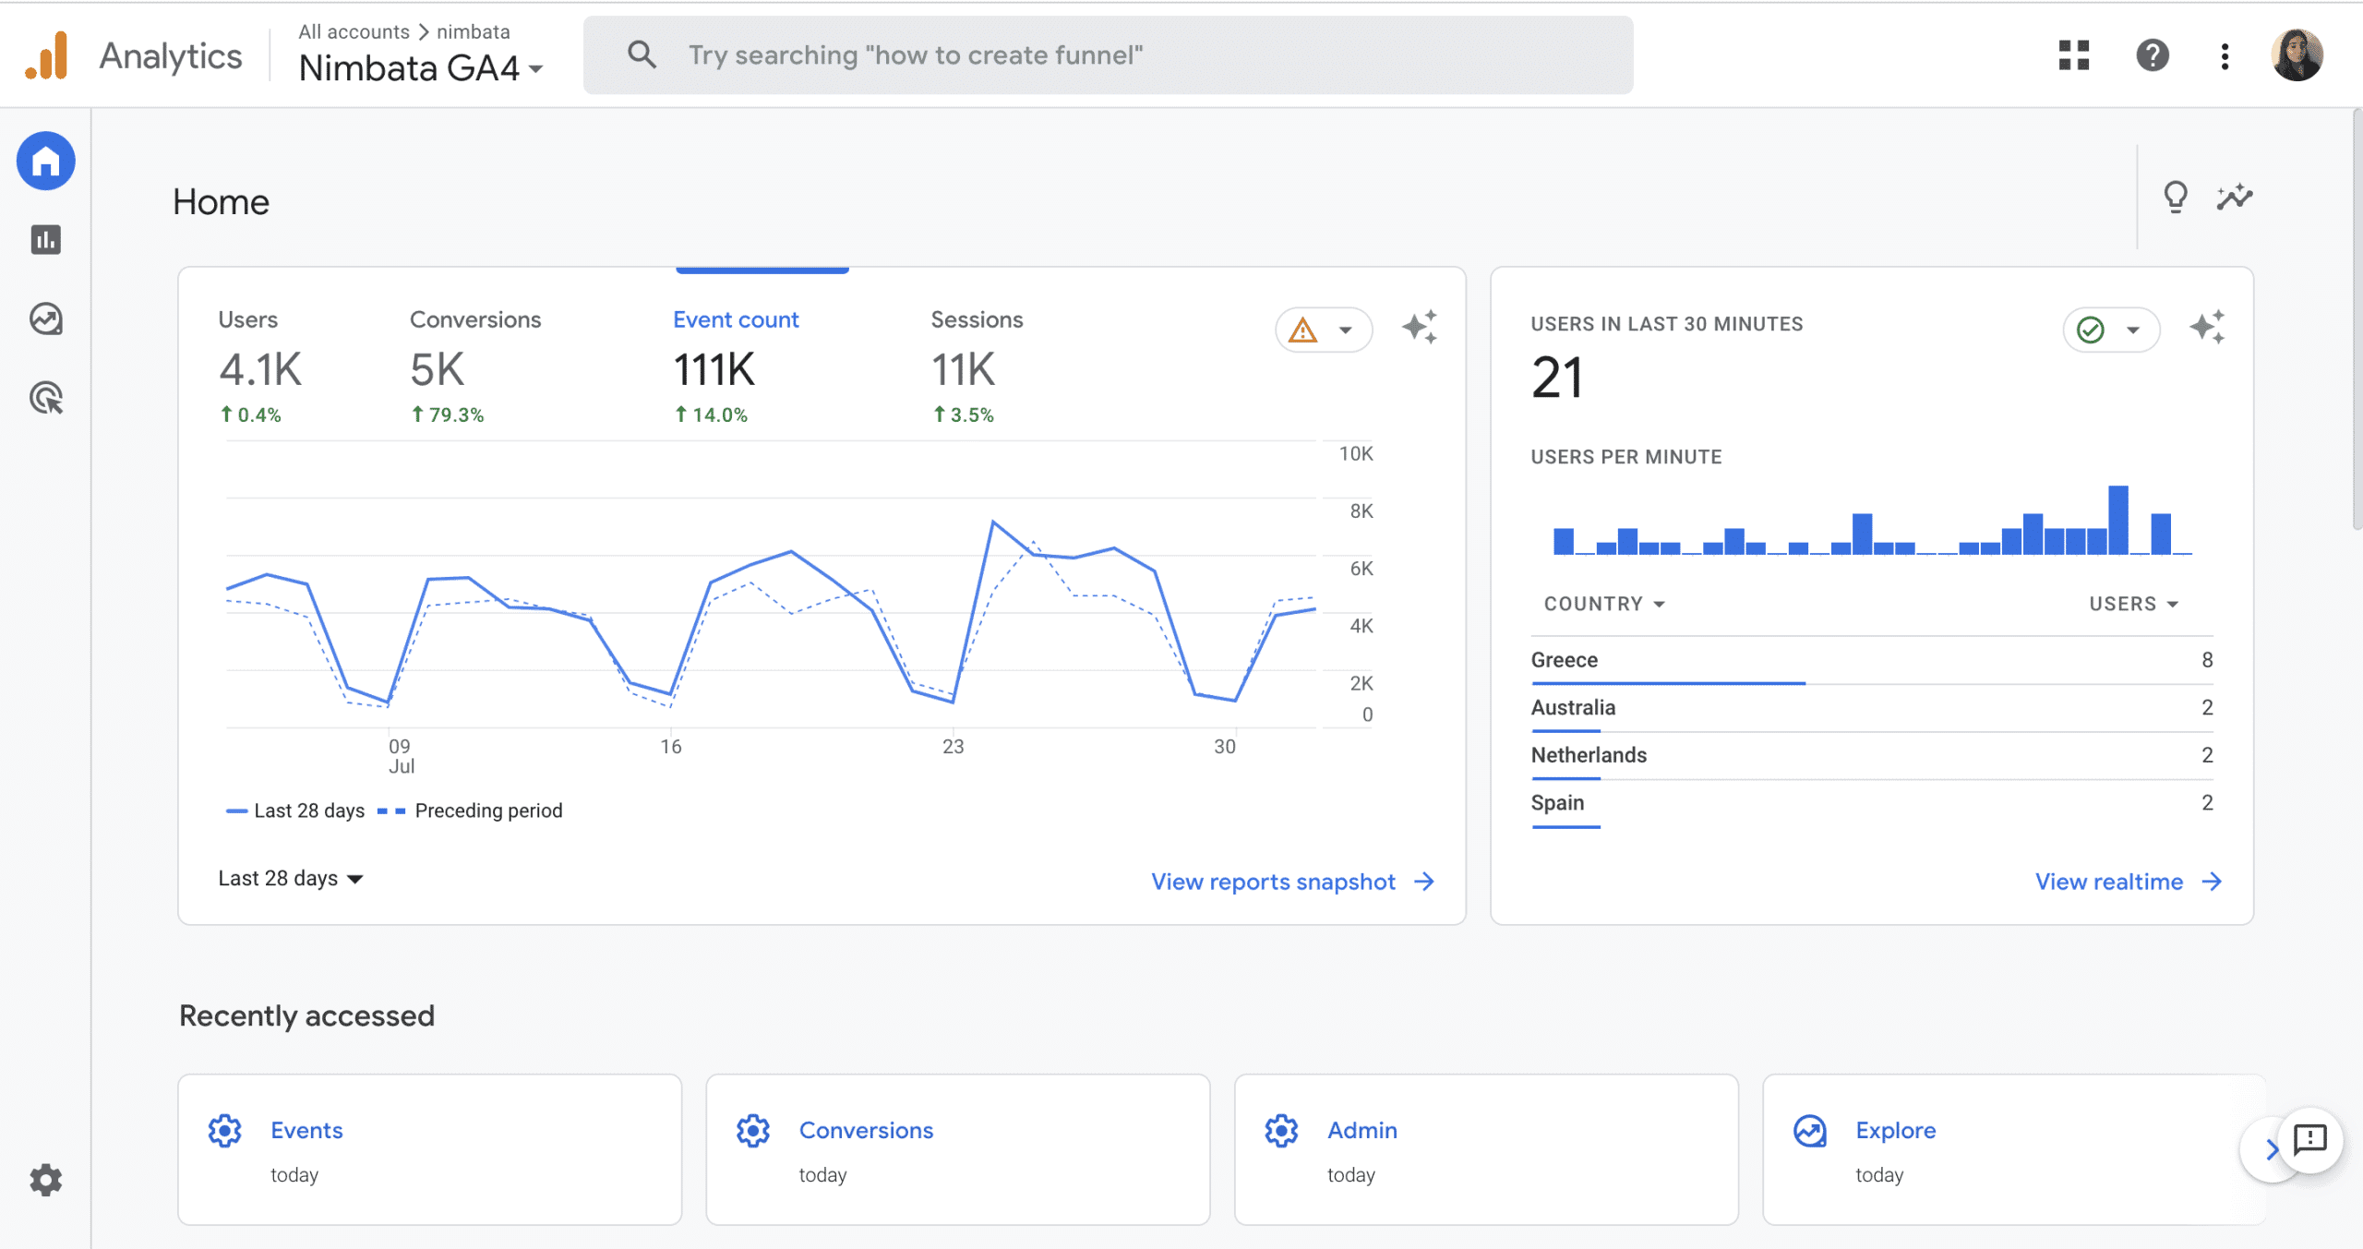The image size is (2363, 1249).
Task: Expand the data quality warning dropdown
Action: 1324,330
